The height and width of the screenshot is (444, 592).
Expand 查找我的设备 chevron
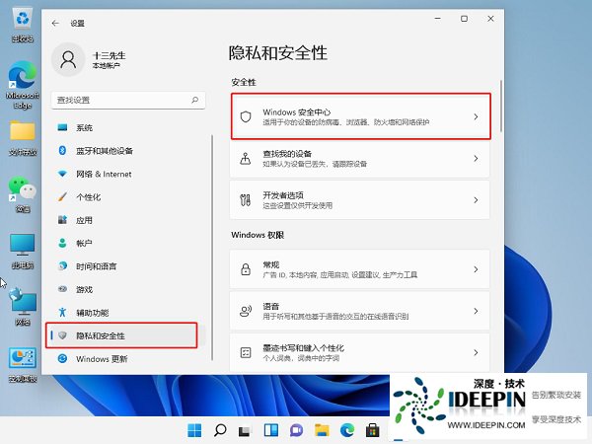476,159
